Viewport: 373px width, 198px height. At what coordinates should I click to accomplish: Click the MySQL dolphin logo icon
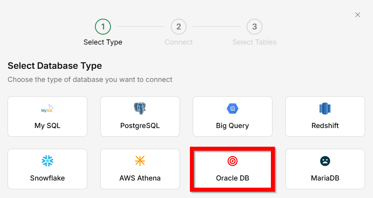(47, 109)
